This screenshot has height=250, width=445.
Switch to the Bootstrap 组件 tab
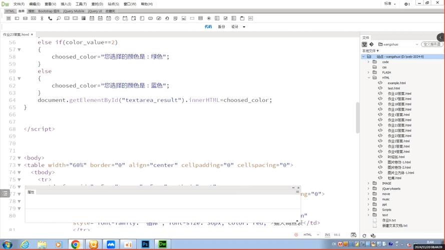tap(49, 11)
